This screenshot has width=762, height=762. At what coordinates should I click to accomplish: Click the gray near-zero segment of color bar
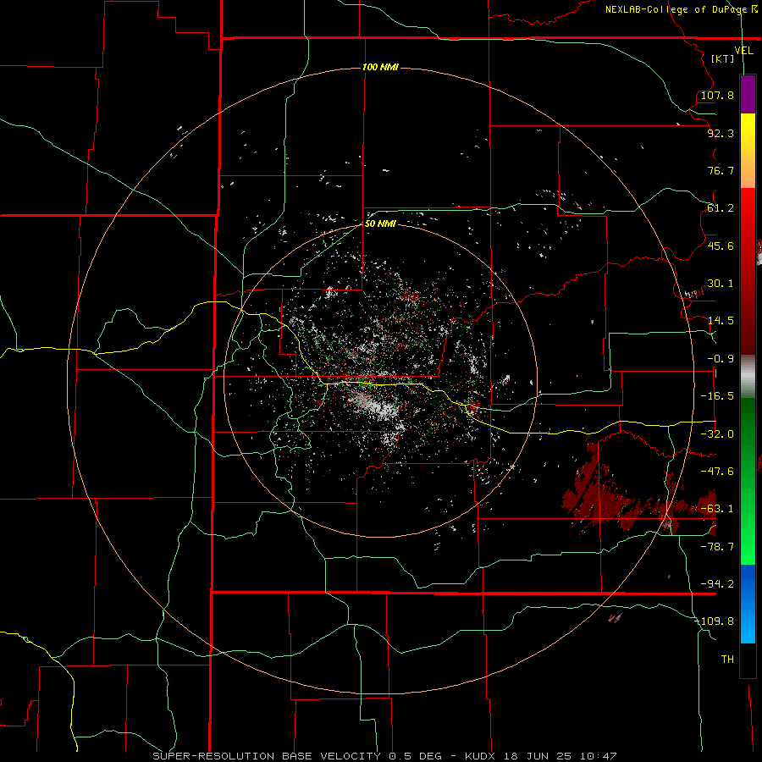click(x=748, y=375)
